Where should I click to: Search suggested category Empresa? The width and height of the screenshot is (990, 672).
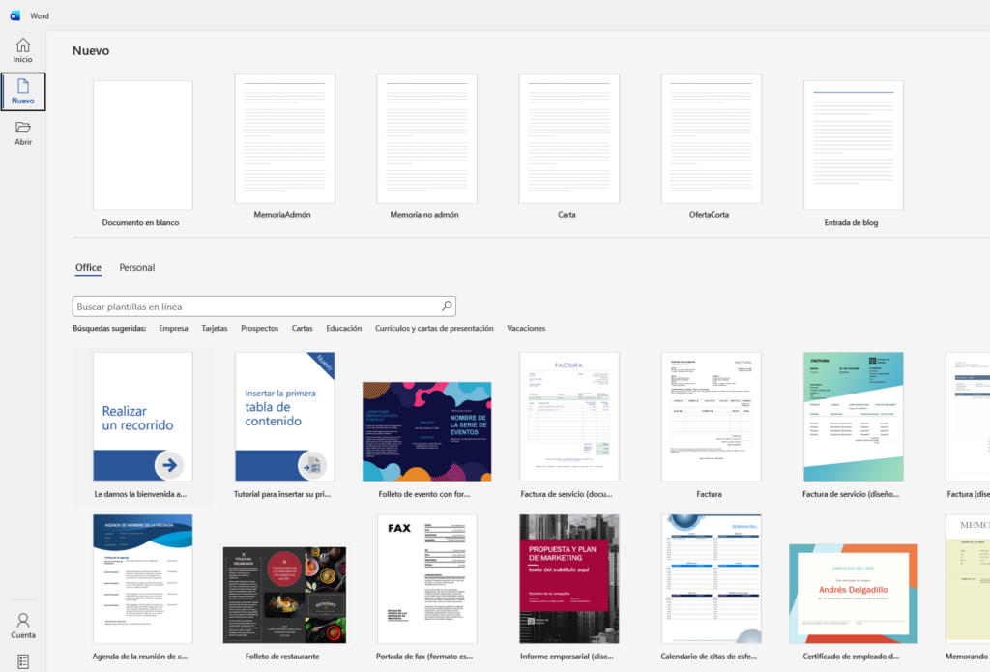pyautogui.click(x=174, y=329)
